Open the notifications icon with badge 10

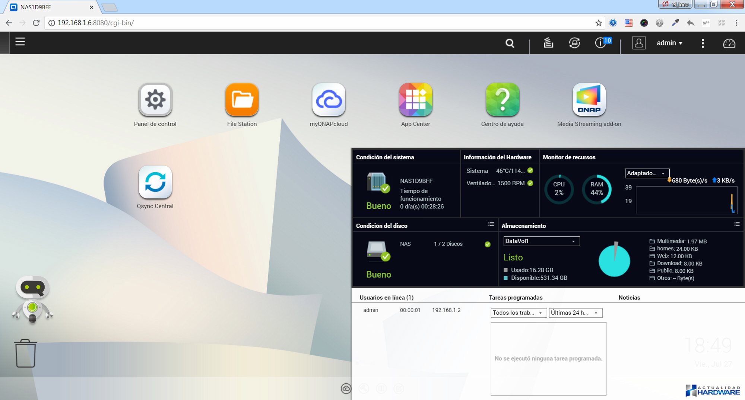601,43
